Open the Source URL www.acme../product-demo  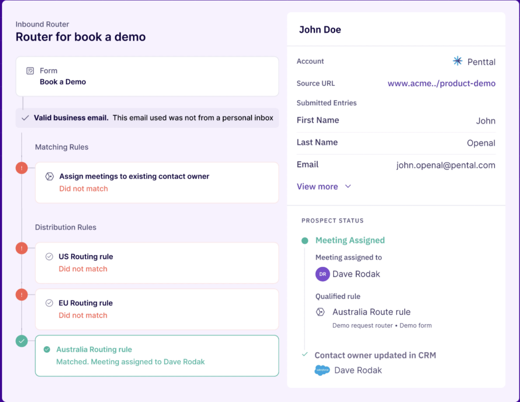pos(441,83)
